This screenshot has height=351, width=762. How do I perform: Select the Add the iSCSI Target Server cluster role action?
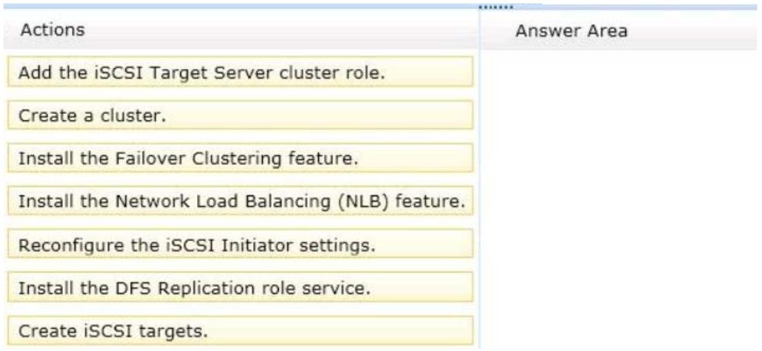point(240,72)
